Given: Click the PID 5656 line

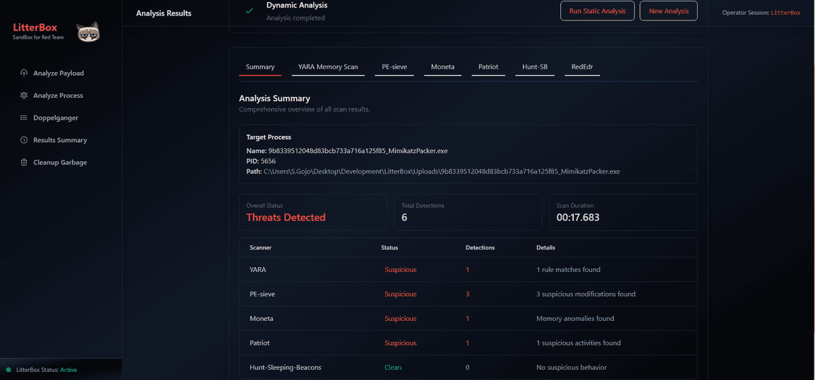Looking at the screenshot, I should tap(260, 161).
